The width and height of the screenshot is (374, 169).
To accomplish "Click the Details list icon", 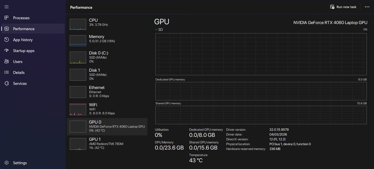I will [x=7, y=72].
